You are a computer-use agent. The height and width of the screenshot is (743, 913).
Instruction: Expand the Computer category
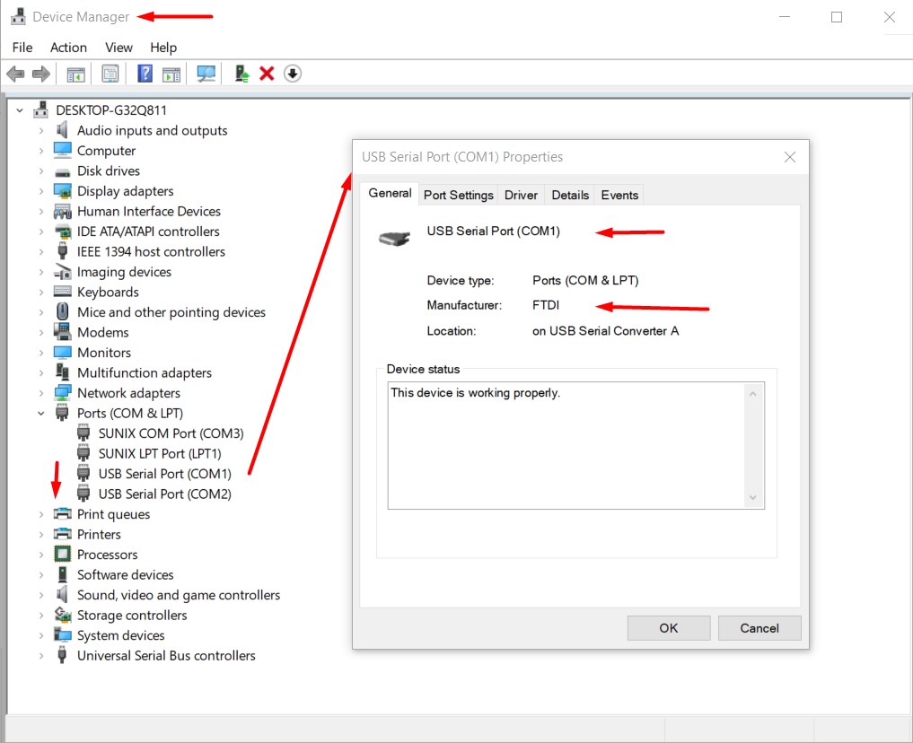pos(40,151)
